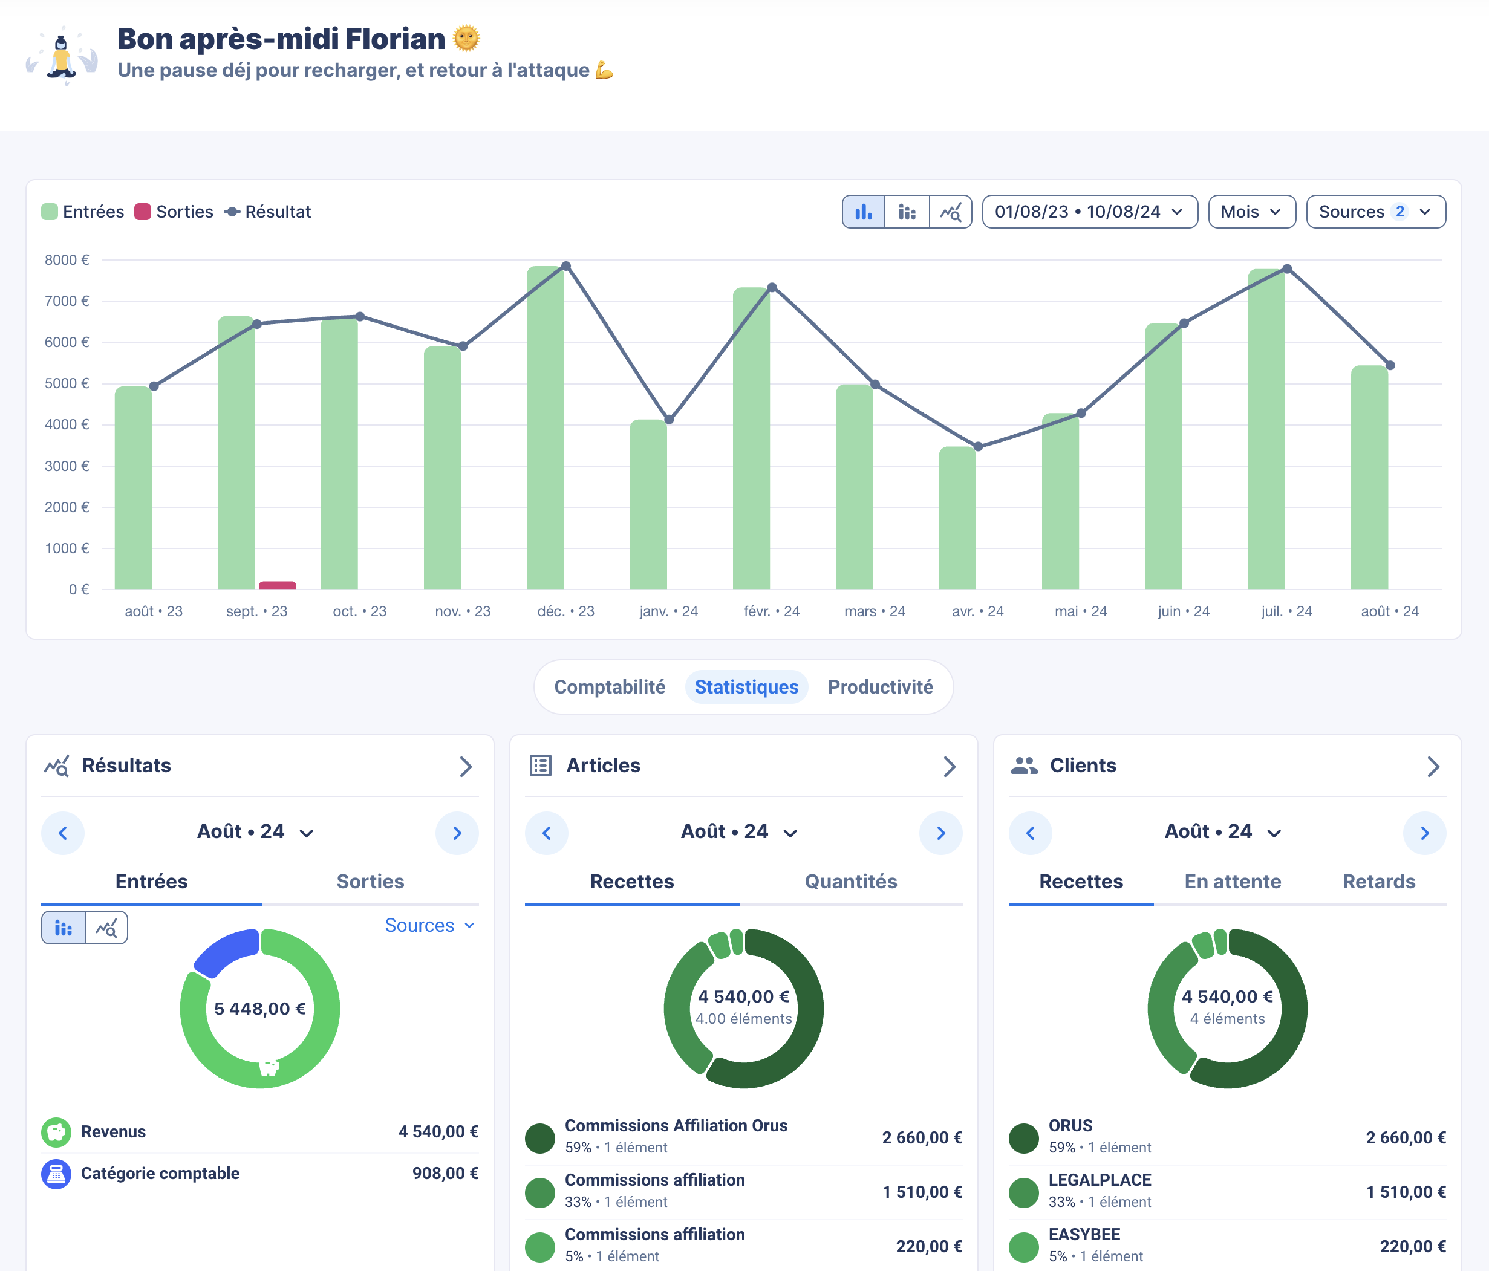Click the meditating avatar illustration
Screen dimensions: 1489x1271
(x=62, y=56)
